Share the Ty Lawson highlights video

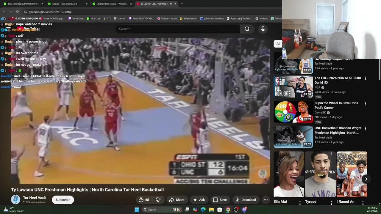click(x=177, y=200)
